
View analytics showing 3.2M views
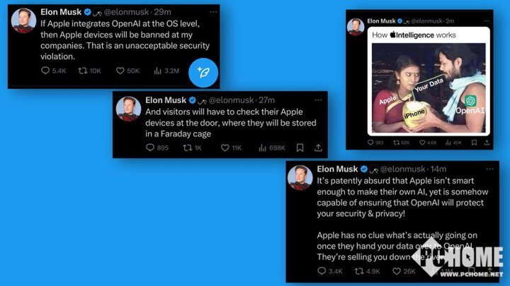click(x=166, y=71)
